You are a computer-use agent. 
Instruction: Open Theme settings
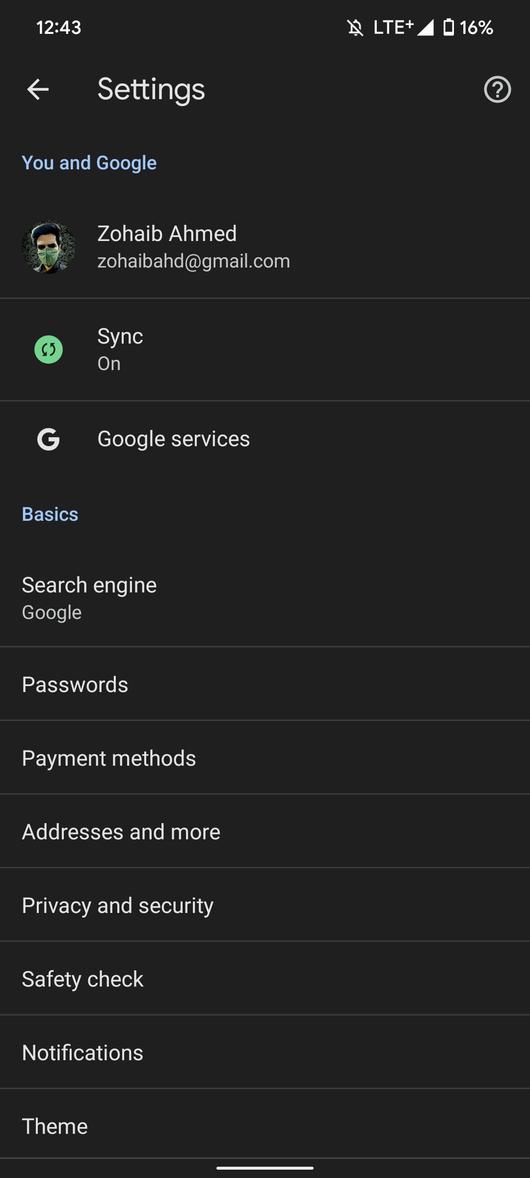click(x=265, y=1125)
